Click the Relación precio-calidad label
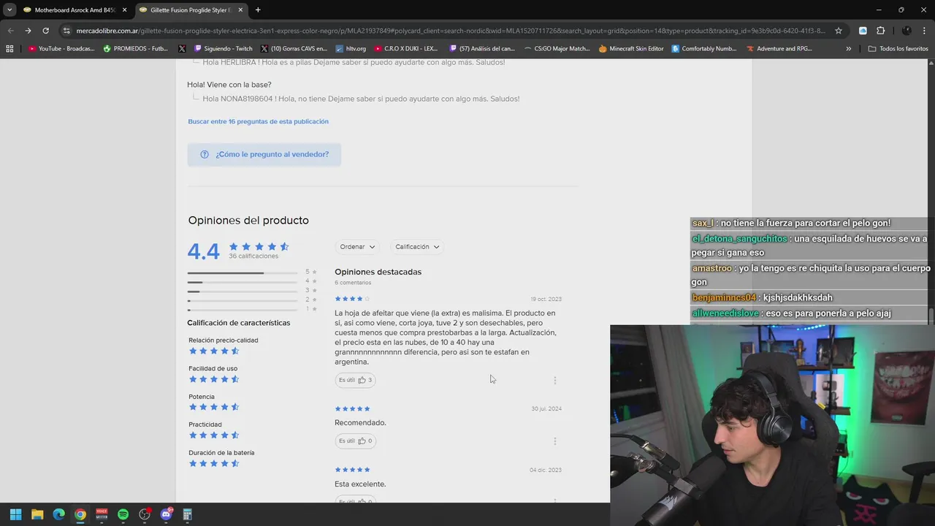 click(223, 340)
